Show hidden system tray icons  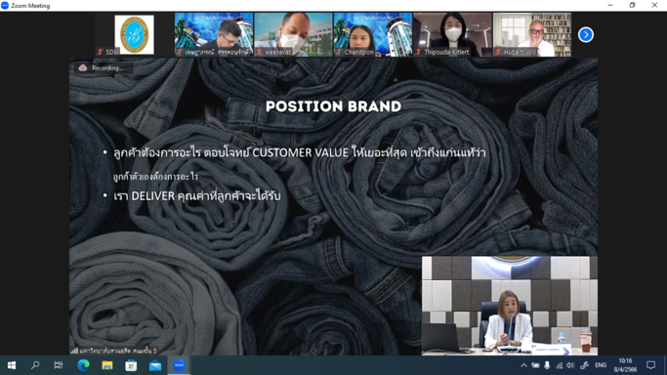pyautogui.click(x=523, y=365)
